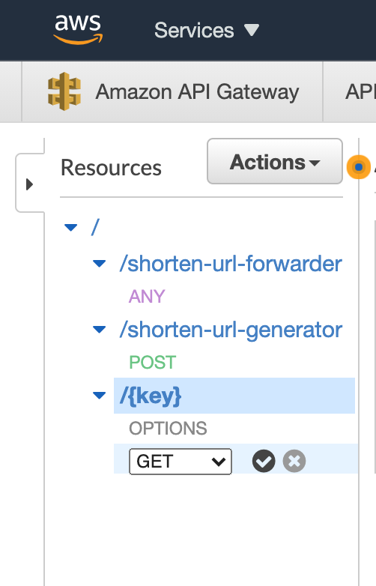This screenshot has height=586, width=376.
Task: Open the Actions dropdown button
Action: click(275, 161)
